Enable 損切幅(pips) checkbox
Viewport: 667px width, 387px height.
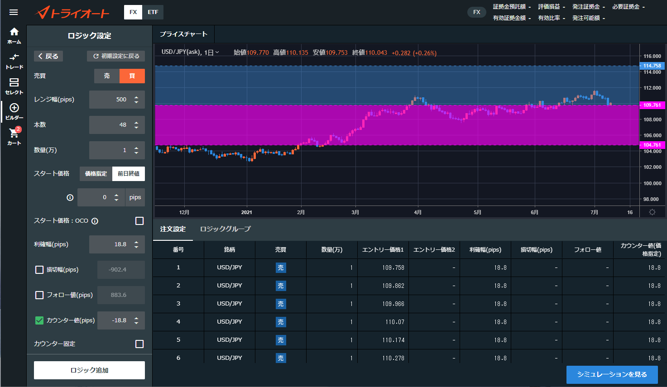click(x=39, y=270)
